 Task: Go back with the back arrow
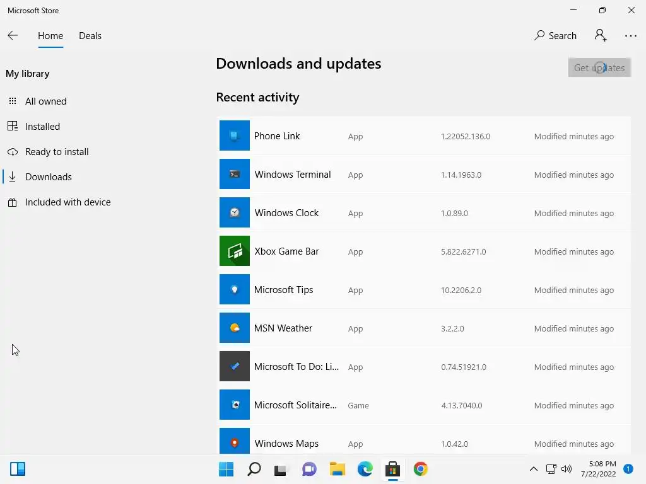[13, 35]
